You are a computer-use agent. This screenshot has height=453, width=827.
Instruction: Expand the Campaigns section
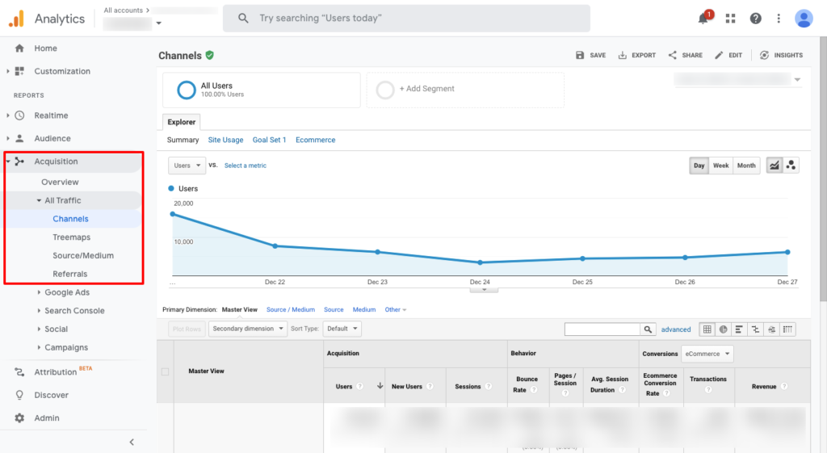[x=39, y=347]
